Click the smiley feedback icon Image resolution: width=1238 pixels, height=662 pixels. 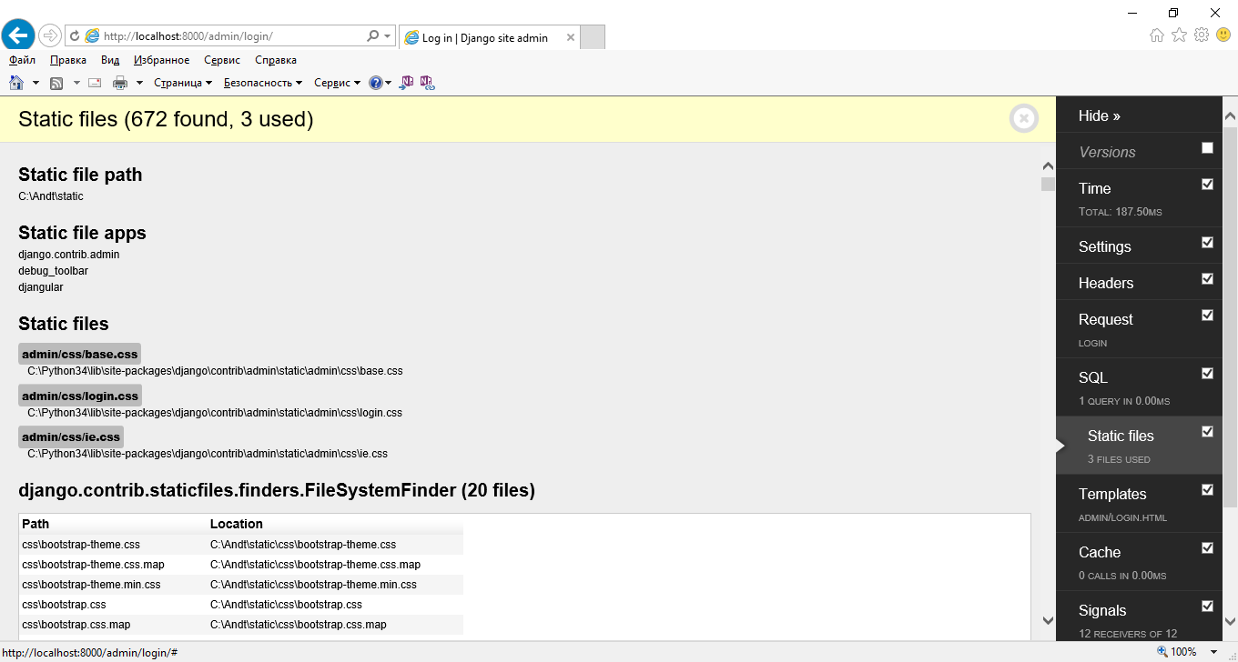[x=1223, y=35]
